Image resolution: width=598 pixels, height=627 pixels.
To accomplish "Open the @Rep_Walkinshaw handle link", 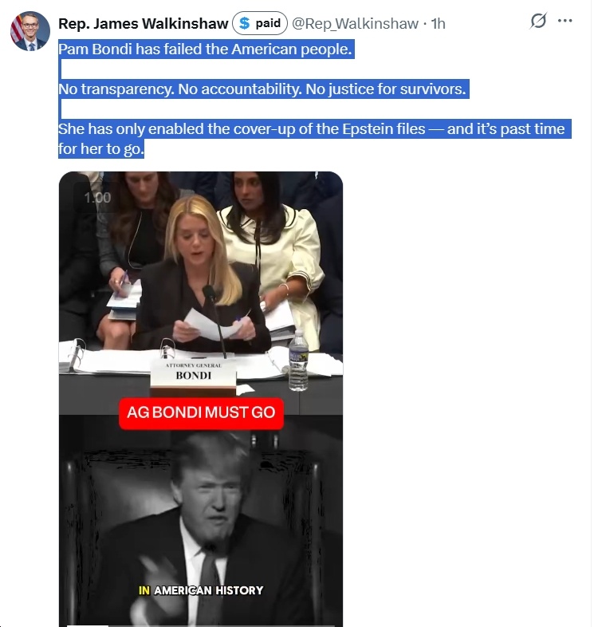I will pos(355,24).
